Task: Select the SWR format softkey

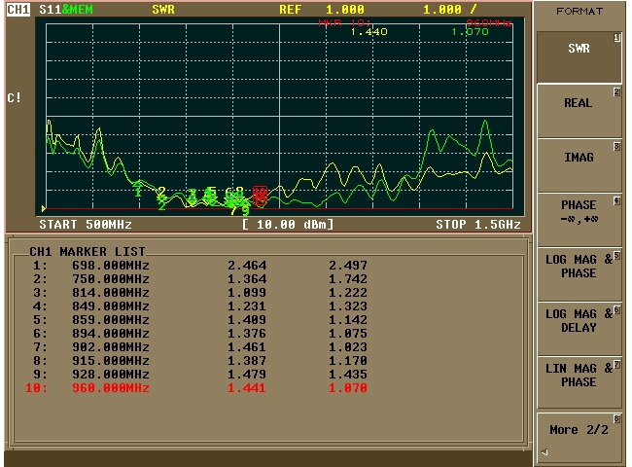Action: pos(579,57)
